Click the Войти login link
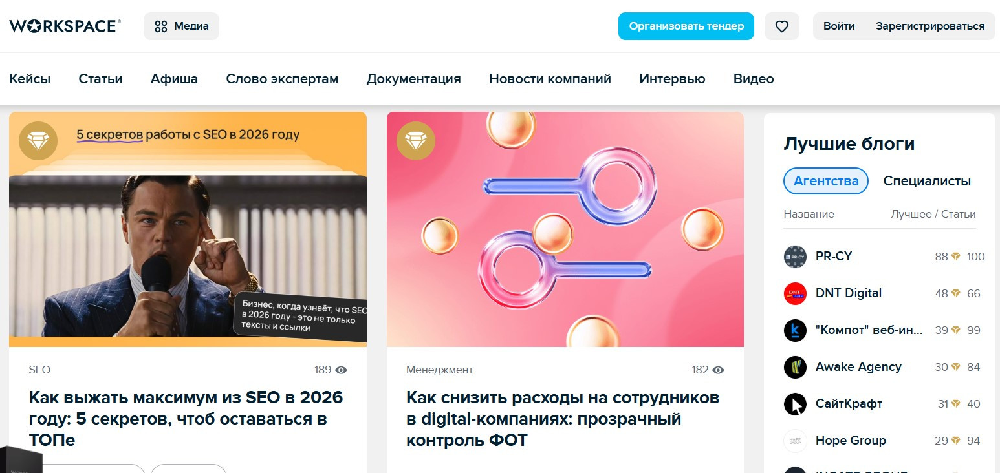Image resolution: width=1000 pixels, height=473 pixels. point(839,26)
